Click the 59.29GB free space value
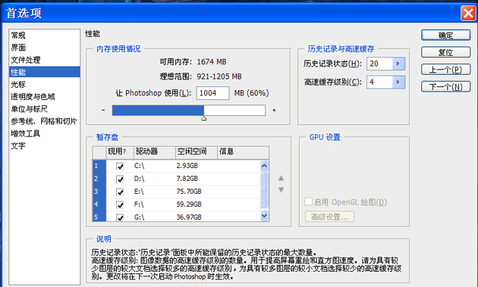 click(189, 204)
